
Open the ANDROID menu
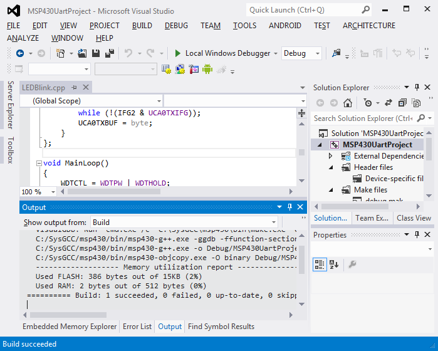click(285, 26)
